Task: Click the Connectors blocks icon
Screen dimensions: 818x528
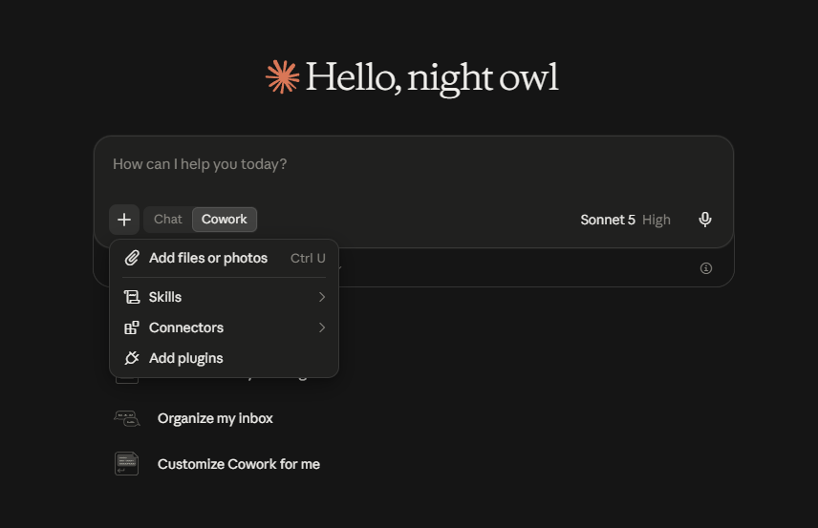Action: pyautogui.click(x=132, y=327)
